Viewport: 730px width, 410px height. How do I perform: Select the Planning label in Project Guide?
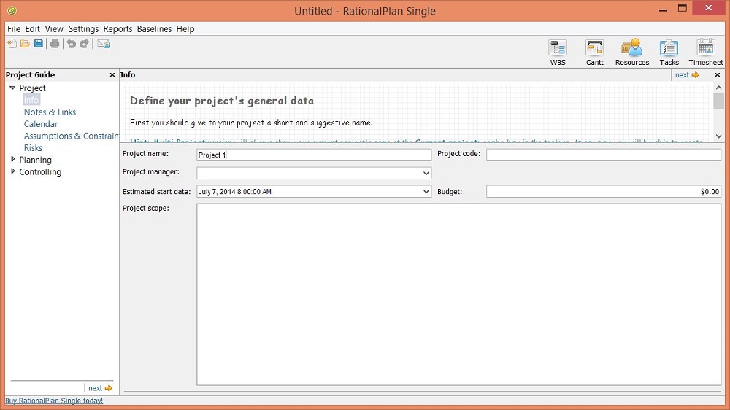35,160
